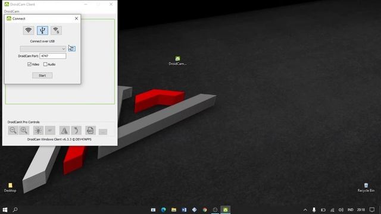Open the DroidCam menu in the client window

click(x=11, y=11)
